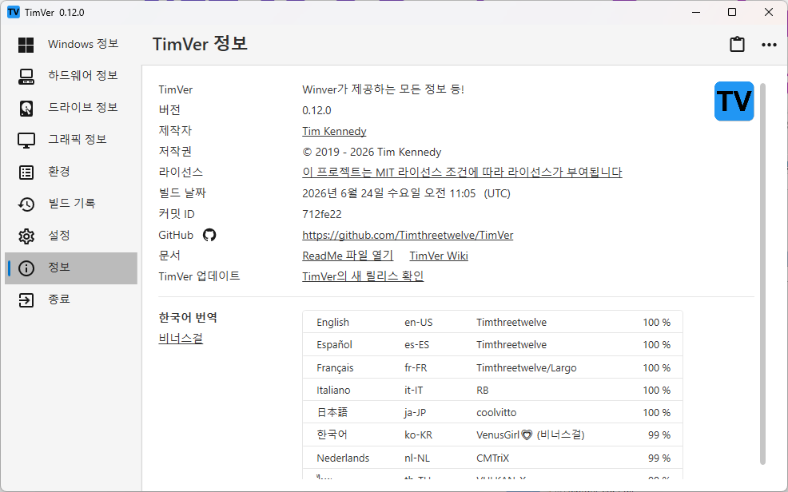
Task: Click the TimVer 정보 page heading
Action: [x=200, y=44]
